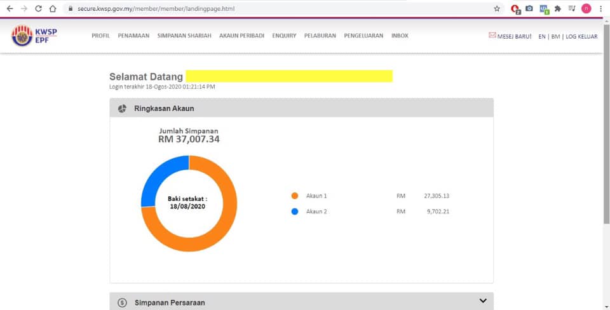Click the total RM 37,007.34
This screenshot has height=310, width=610.
189,139
